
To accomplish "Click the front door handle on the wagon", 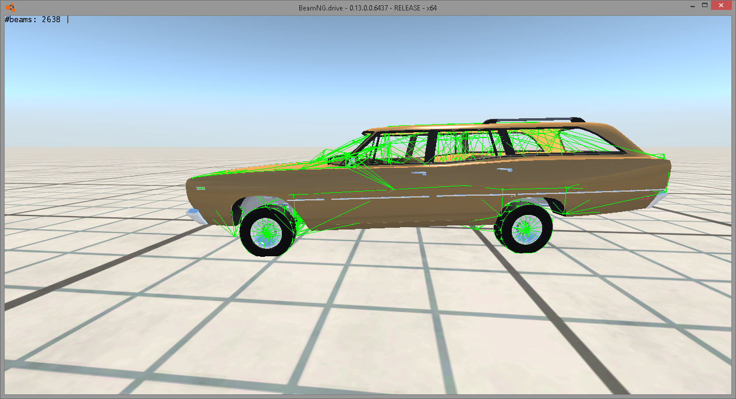I will pyautogui.click(x=417, y=173).
